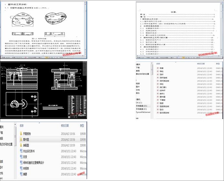Select the DWG file named 型腔

(161, 103)
